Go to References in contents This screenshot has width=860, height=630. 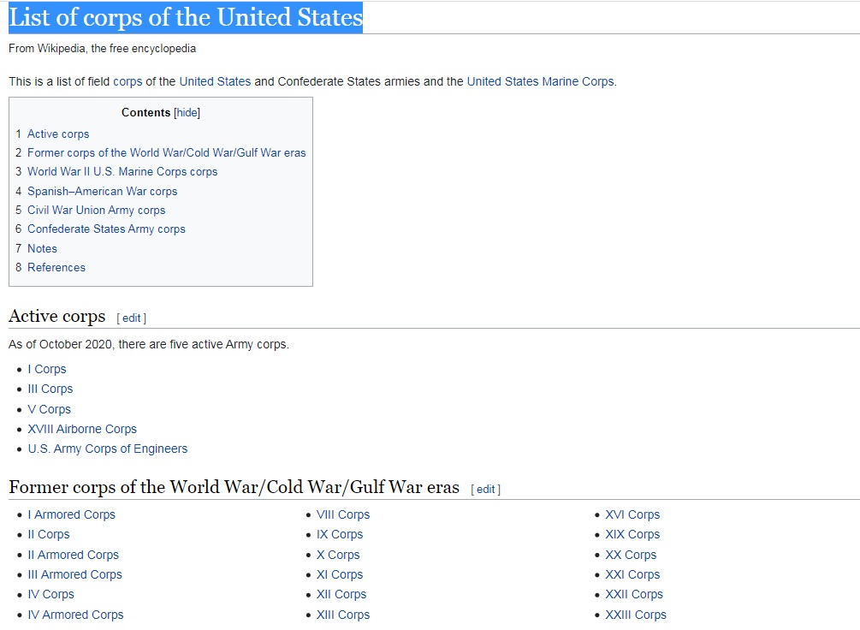56,267
